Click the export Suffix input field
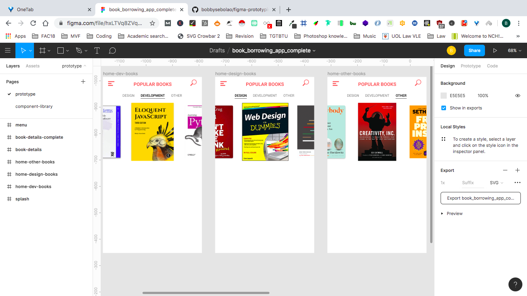Screen dimensions: 527x296 click(473, 183)
